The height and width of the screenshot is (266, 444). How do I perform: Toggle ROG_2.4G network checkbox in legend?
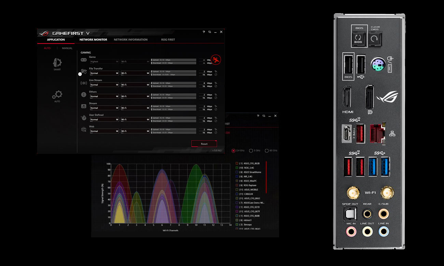[x=237, y=168]
